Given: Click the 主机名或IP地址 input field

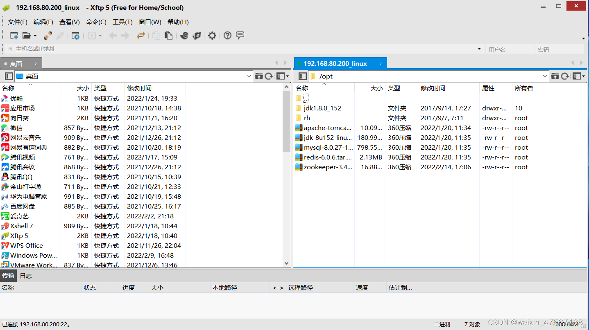Looking at the screenshot, I should (x=244, y=49).
